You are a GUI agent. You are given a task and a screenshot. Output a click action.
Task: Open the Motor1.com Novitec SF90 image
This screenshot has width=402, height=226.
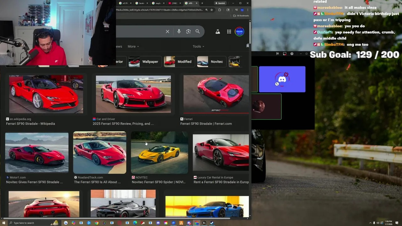[37, 153]
